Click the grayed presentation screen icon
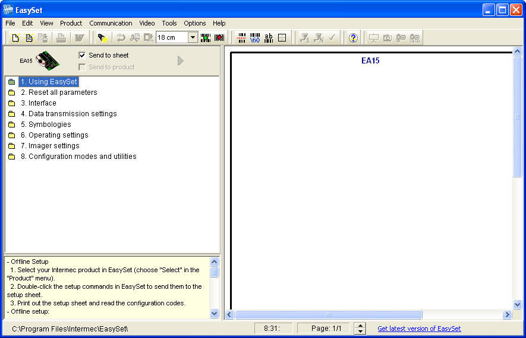 pos(373,37)
